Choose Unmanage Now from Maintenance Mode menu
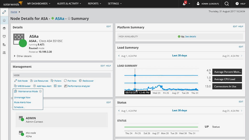The height and width of the screenshot is (140, 249). [22, 97]
